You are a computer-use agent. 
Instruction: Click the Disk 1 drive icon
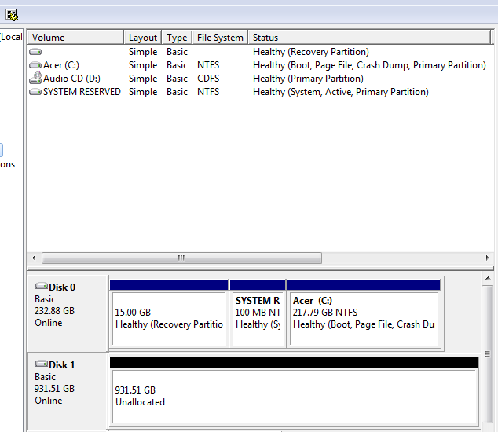(41, 365)
